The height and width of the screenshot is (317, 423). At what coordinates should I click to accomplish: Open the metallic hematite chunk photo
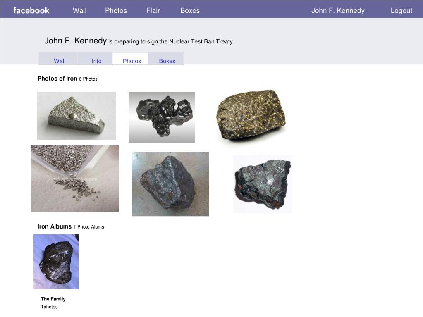pos(263,184)
